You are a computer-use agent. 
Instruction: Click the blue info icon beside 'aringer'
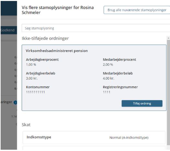coord(16,102)
